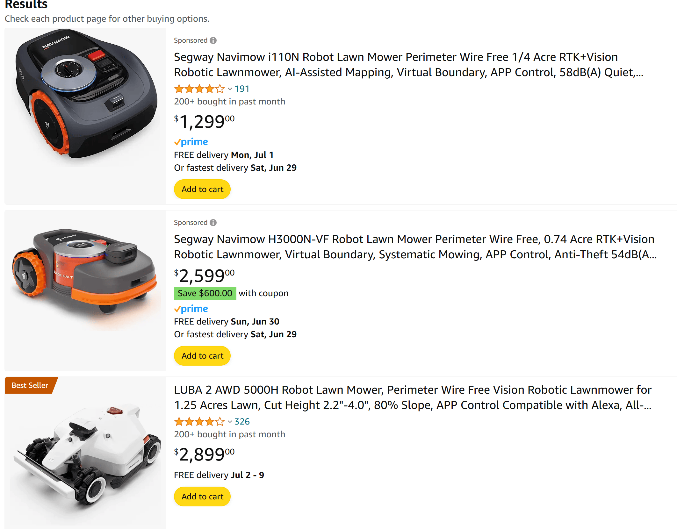Screen dimensions: 677x529
Task: Add LUBA 2 AWD 5000H to cart
Action: [x=202, y=497]
